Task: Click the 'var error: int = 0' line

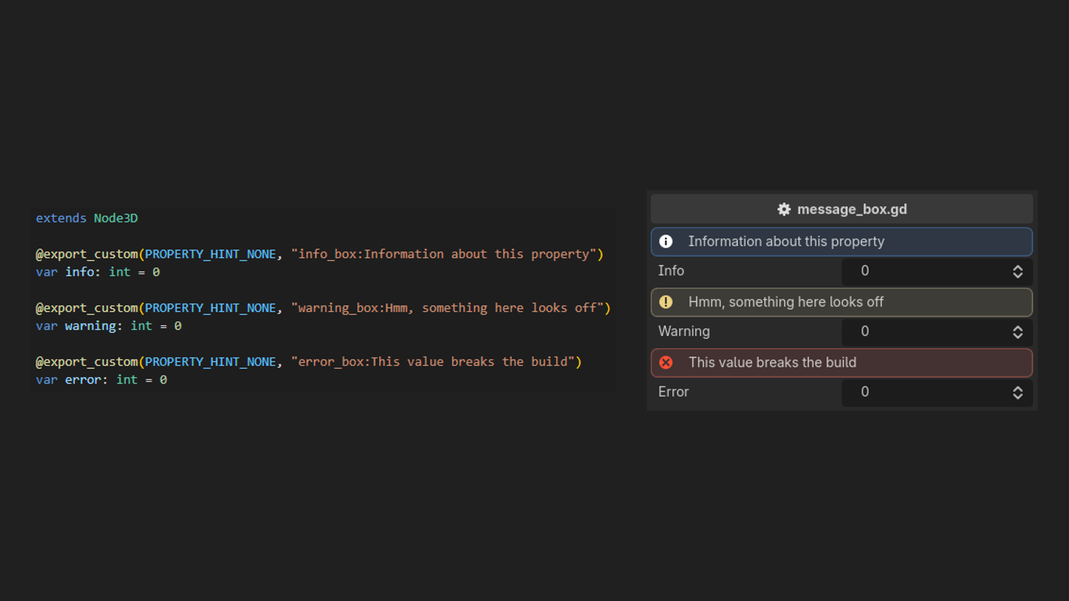Action: tap(101, 380)
